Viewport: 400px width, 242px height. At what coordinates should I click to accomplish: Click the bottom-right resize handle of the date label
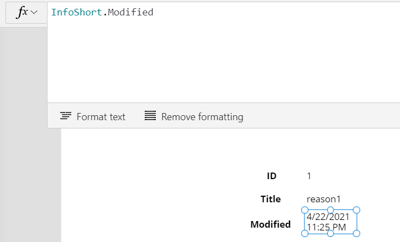[x=357, y=233]
